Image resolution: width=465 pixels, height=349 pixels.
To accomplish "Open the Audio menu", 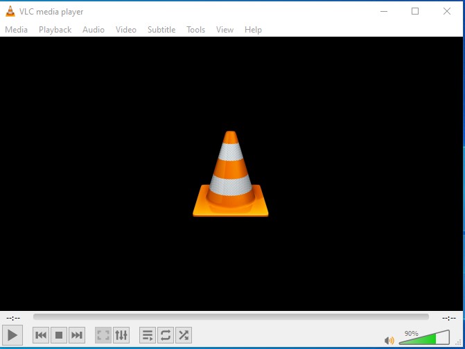I will (x=94, y=30).
